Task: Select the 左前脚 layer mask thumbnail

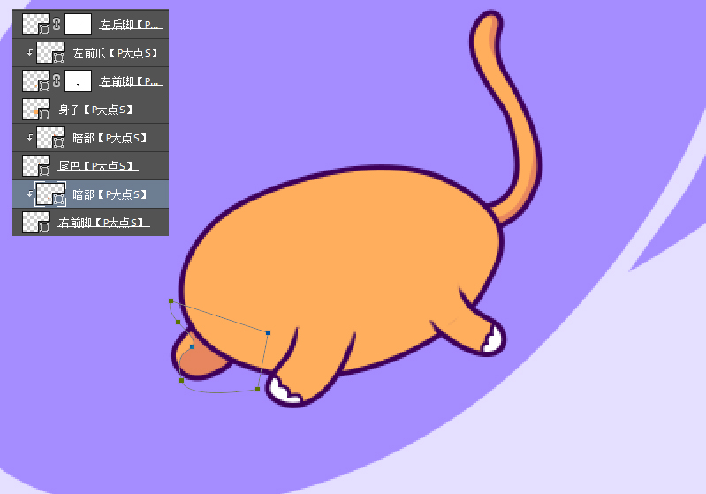Action: [x=80, y=80]
